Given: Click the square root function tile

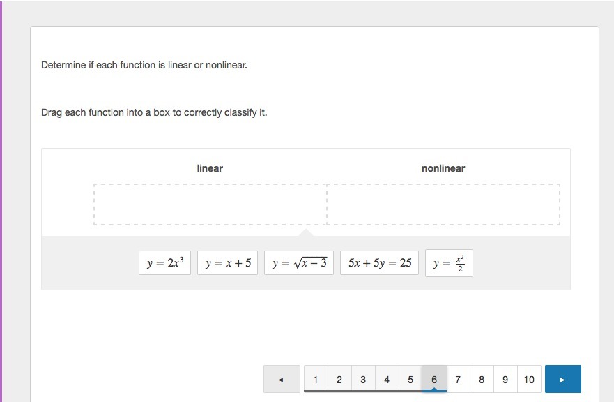Looking at the screenshot, I should pos(299,263).
